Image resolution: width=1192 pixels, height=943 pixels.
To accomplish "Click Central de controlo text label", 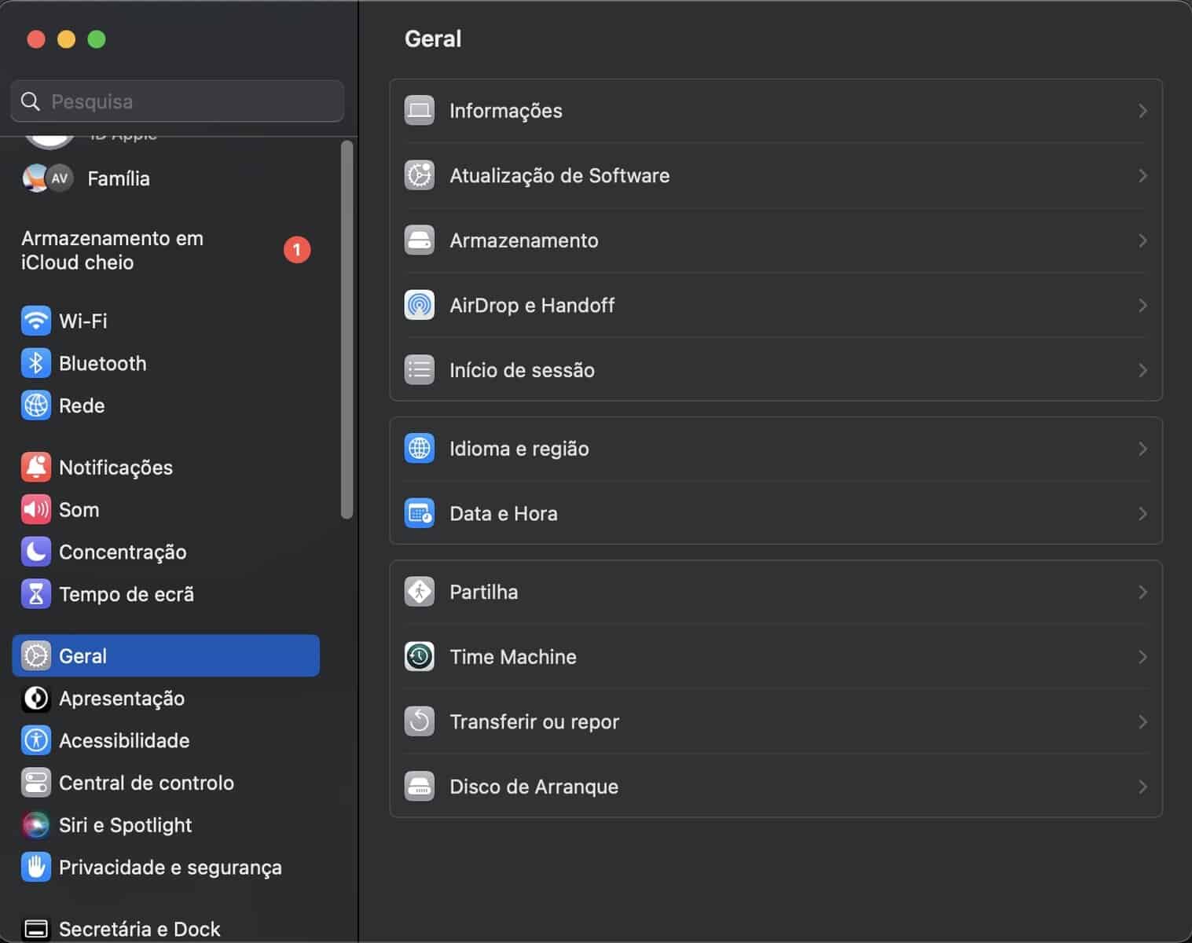I will click(x=147, y=783).
